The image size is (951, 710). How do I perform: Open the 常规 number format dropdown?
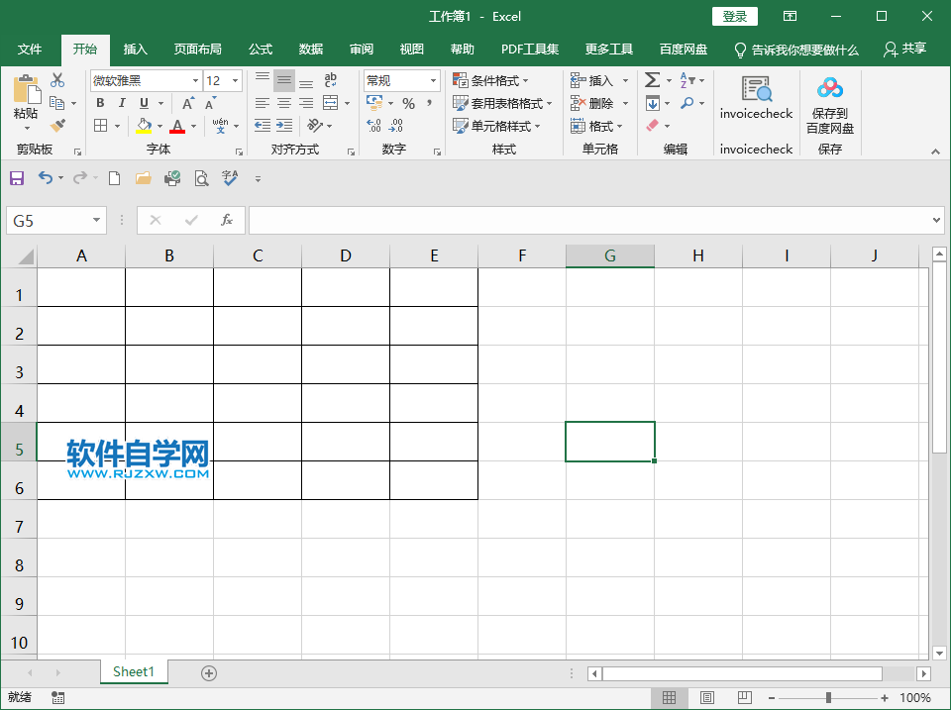click(x=431, y=80)
